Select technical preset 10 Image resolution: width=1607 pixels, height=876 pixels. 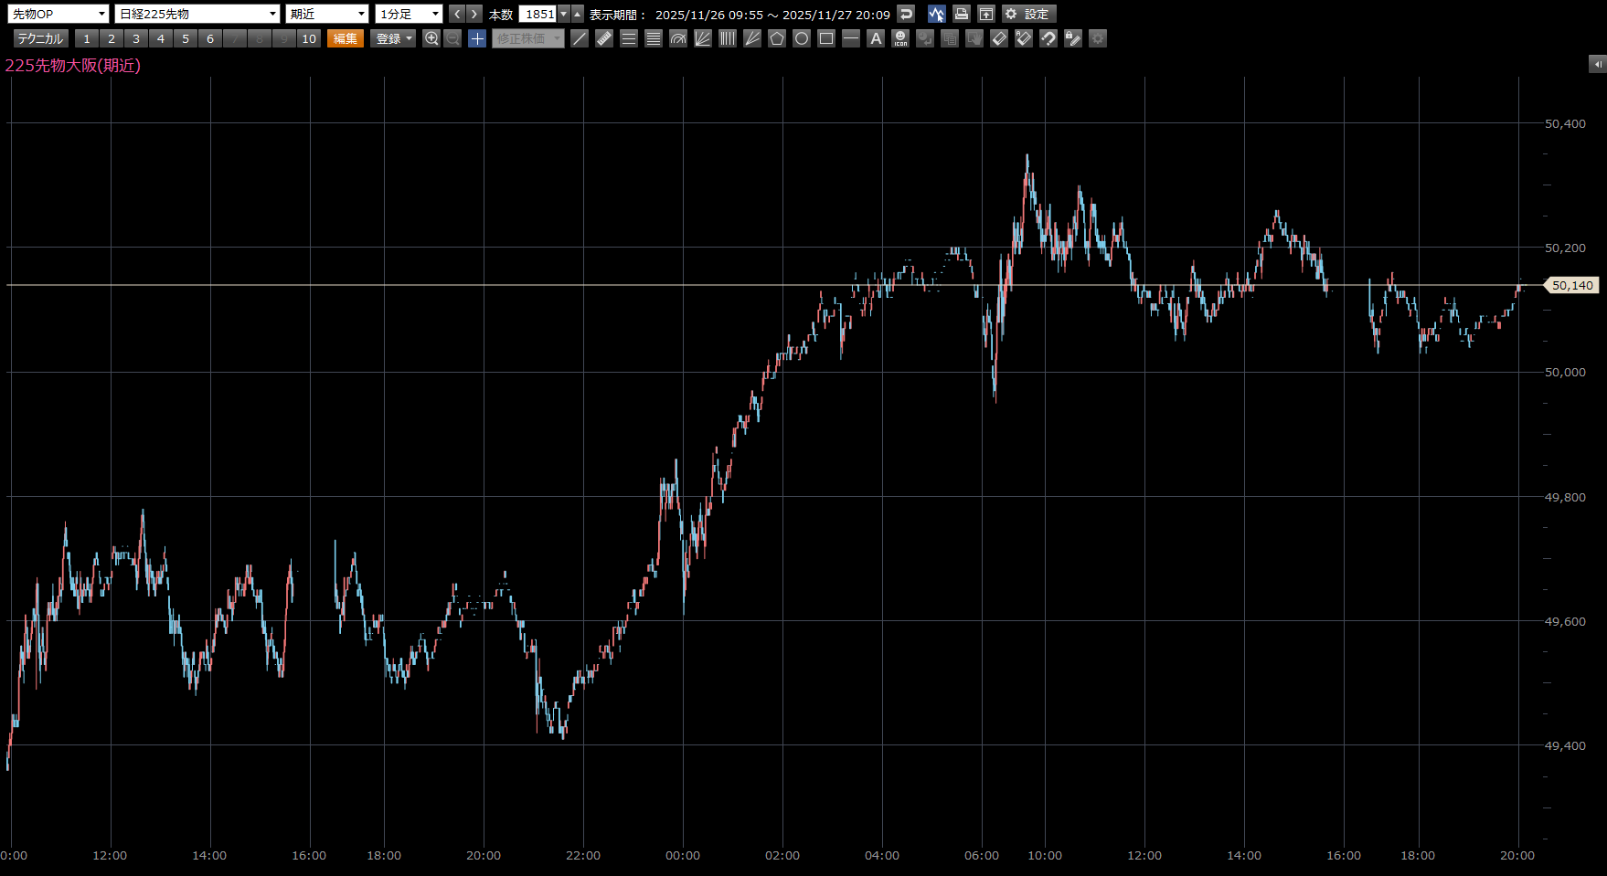(309, 38)
